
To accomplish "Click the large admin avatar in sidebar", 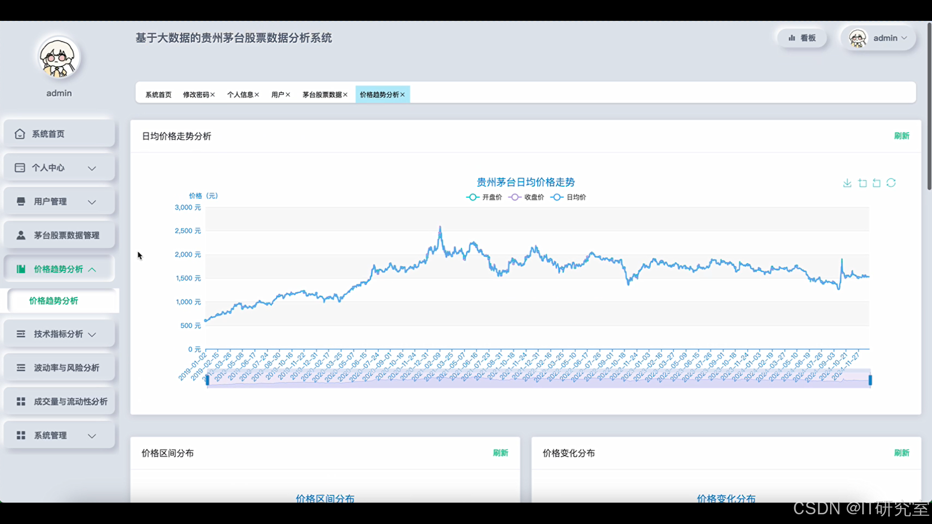I will [59, 57].
